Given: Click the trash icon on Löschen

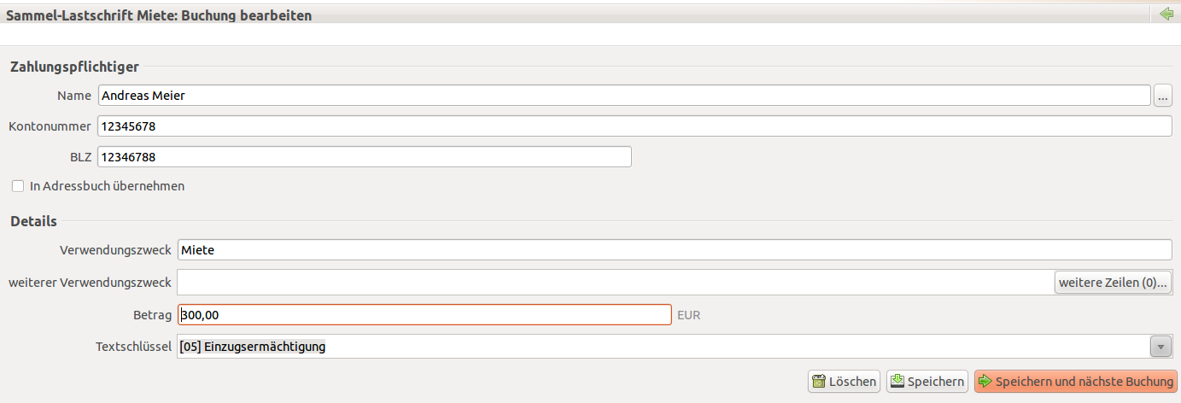Looking at the screenshot, I should (818, 382).
